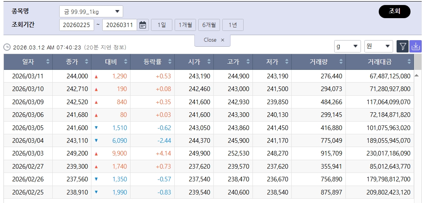Click the date cell 2026/03/06

coord(28,115)
